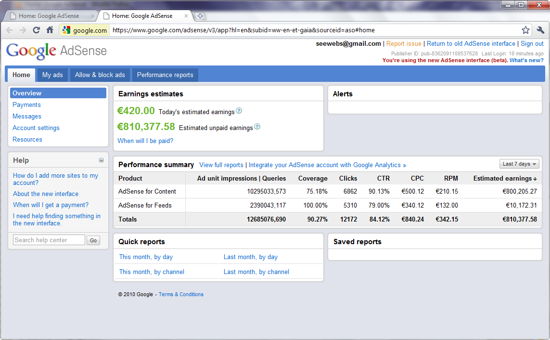Open Last month, by channel report
Screen dimensions: 550x340
256,272
